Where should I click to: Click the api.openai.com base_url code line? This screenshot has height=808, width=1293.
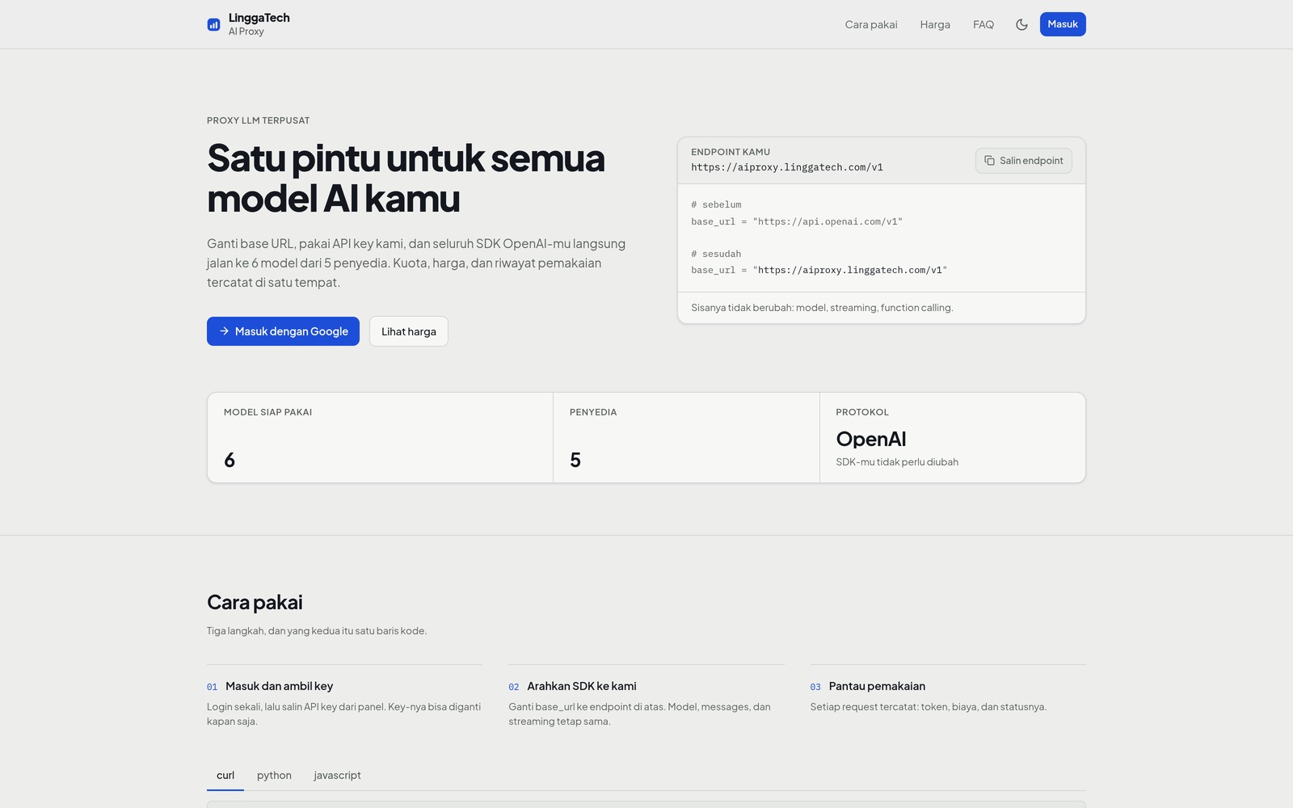click(x=797, y=221)
